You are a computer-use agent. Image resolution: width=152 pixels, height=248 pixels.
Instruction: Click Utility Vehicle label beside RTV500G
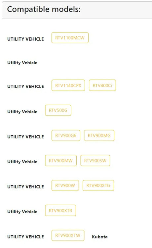(22, 112)
